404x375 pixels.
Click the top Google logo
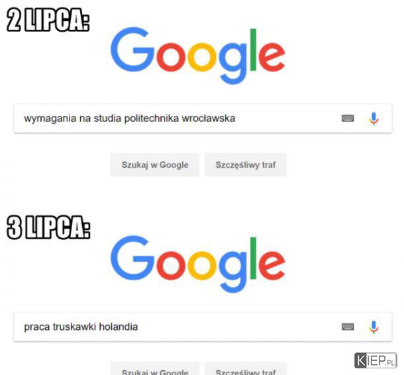click(198, 56)
